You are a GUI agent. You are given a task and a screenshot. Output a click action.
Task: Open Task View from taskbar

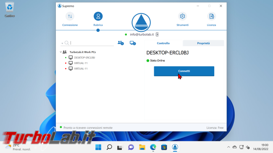(120, 147)
